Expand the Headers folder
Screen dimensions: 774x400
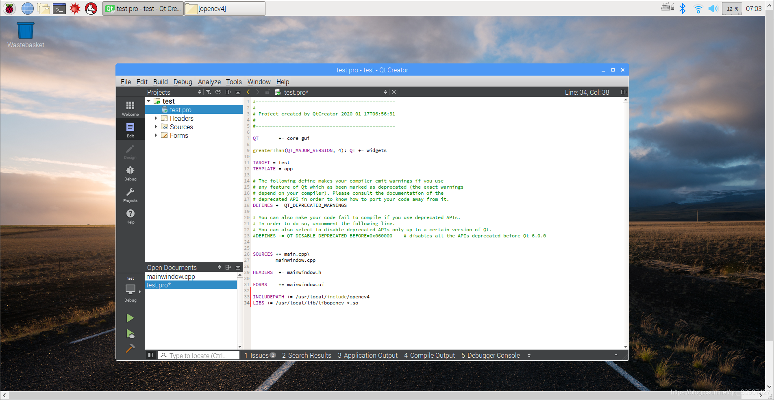coord(156,118)
